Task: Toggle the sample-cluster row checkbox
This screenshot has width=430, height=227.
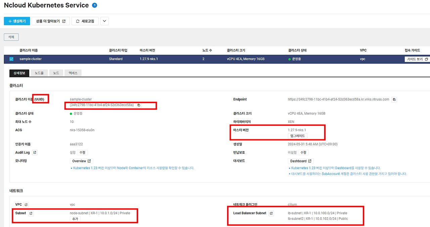Action: pos(11,59)
